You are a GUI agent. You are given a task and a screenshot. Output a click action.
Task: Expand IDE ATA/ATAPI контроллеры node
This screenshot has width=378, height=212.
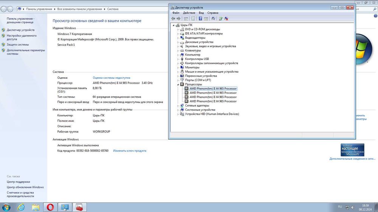[x=178, y=34]
